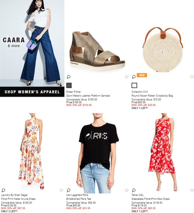Click the Karl Lagerfeld Paris brand name

point(77,195)
